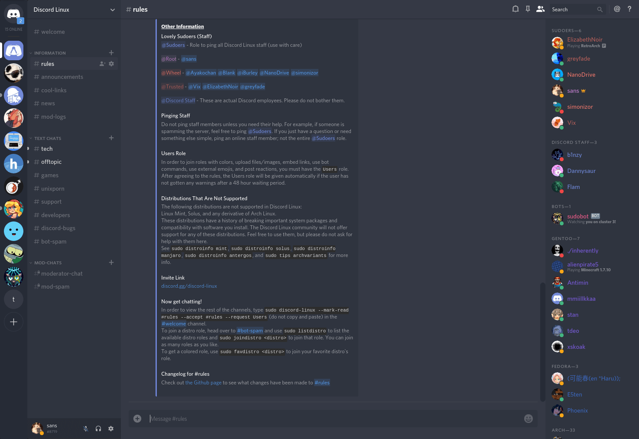Open the #bot-spam channel
This screenshot has height=439, width=639.
(53, 241)
